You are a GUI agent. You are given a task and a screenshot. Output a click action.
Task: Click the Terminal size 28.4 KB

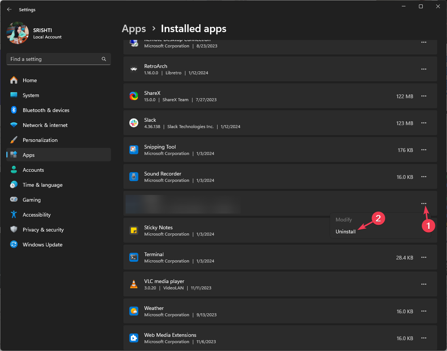pyautogui.click(x=404, y=258)
